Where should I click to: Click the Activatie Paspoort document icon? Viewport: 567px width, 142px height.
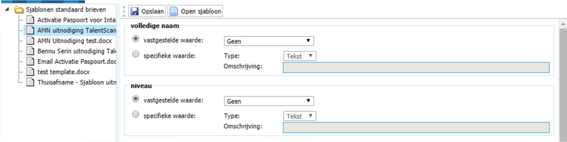tap(30, 20)
